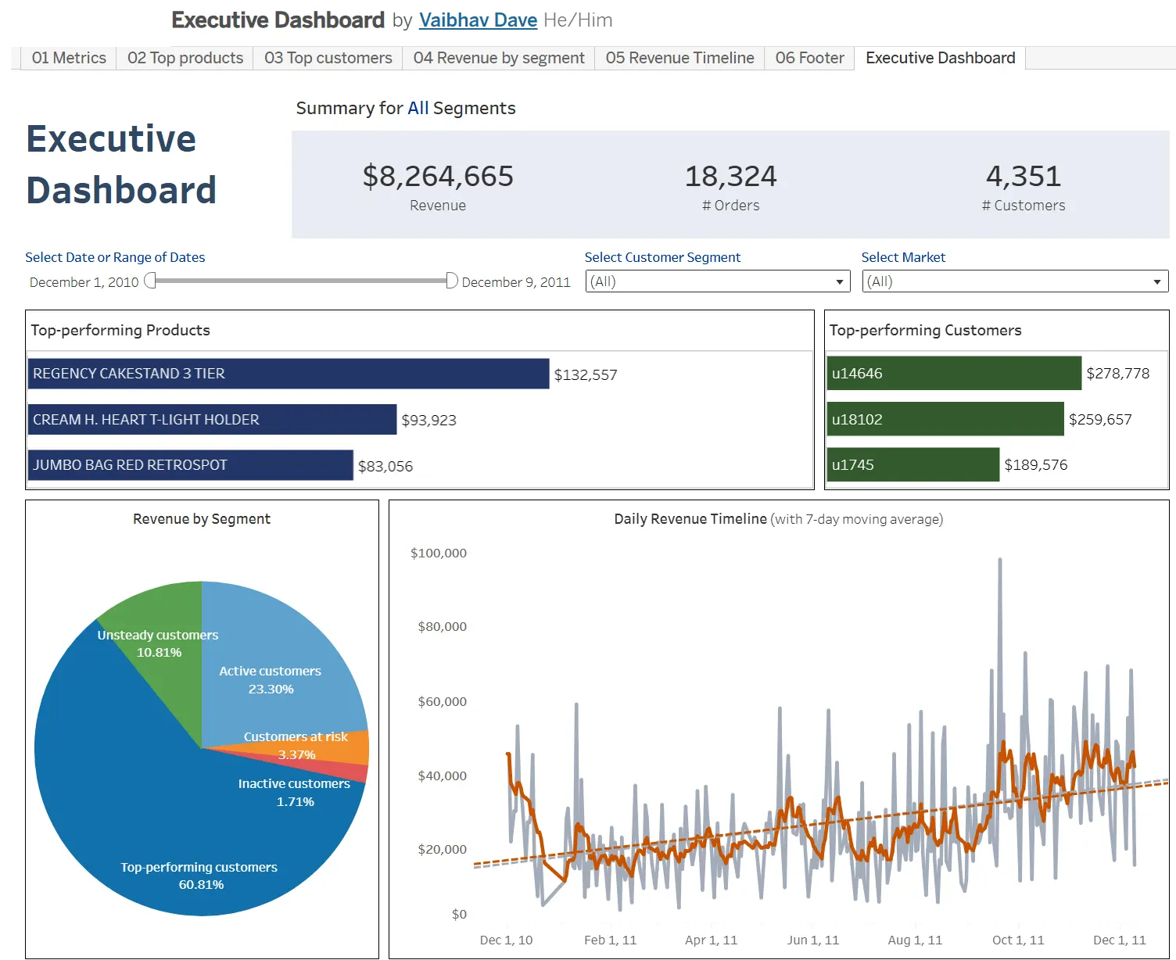
Task: Open the 06 Footer tab
Action: [809, 58]
